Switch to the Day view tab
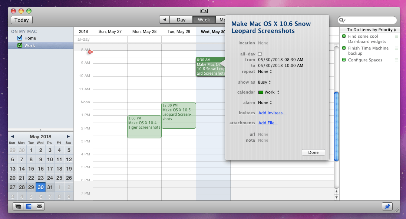Screen dimensions: 406x219 click(x=181, y=20)
